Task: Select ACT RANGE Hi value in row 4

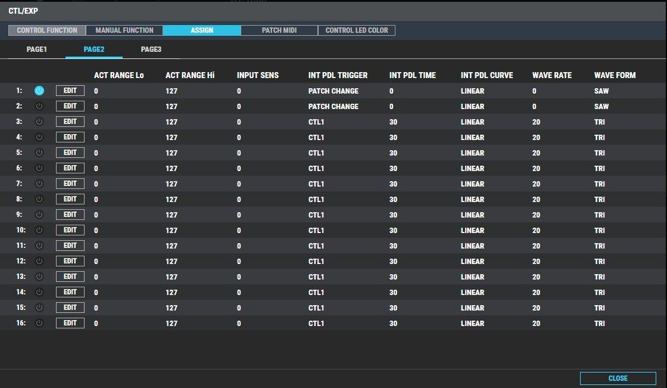Action: [172, 138]
